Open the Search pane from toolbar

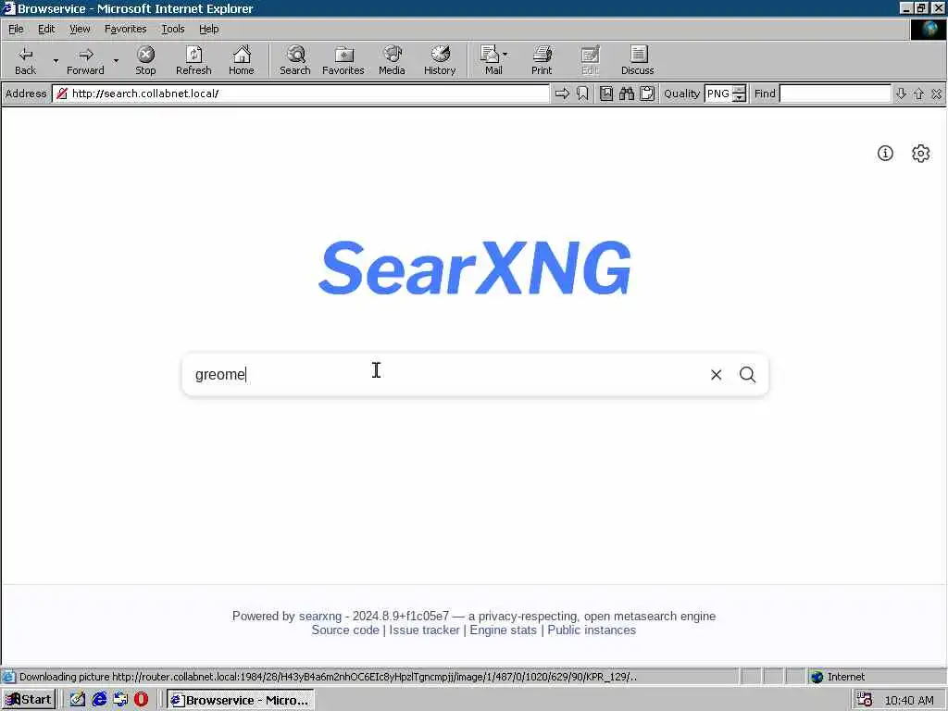pyautogui.click(x=295, y=60)
